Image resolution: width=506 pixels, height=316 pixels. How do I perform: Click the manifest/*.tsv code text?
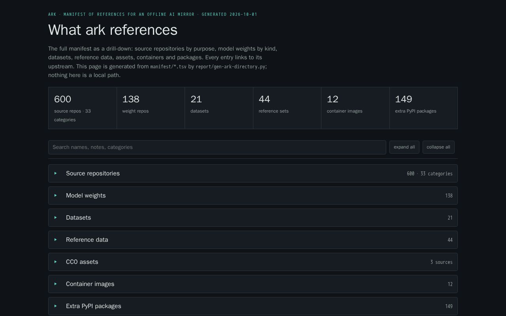pos(168,67)
